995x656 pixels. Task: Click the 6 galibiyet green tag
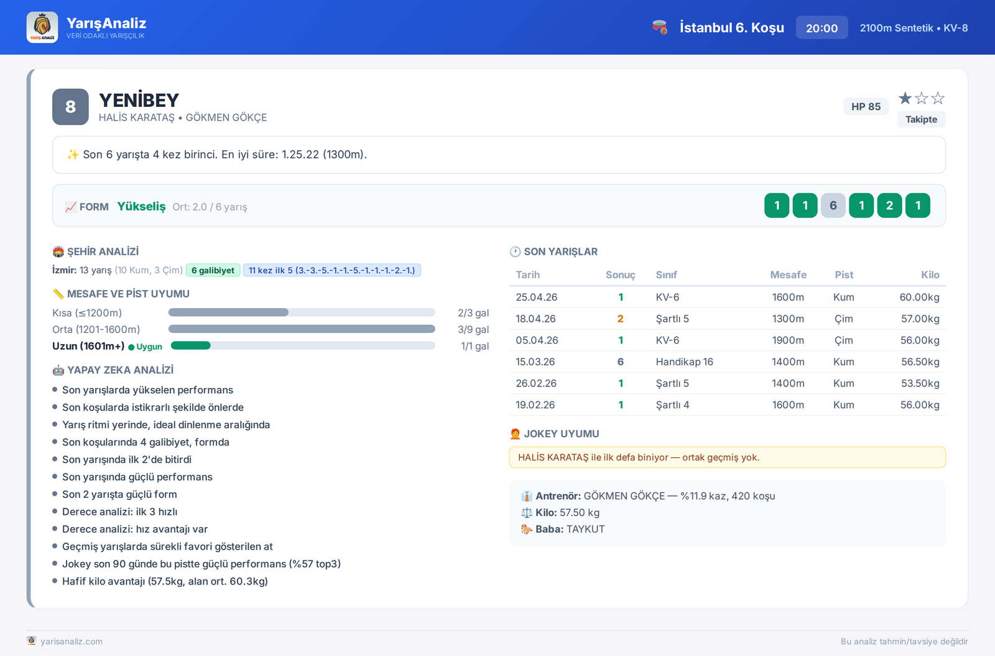213,270
